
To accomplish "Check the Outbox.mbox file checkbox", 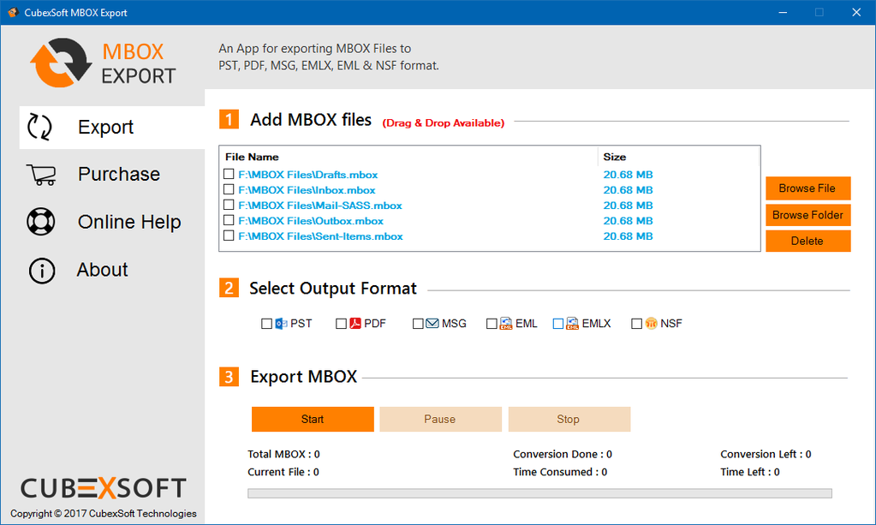I will click(x=229, y=220).
